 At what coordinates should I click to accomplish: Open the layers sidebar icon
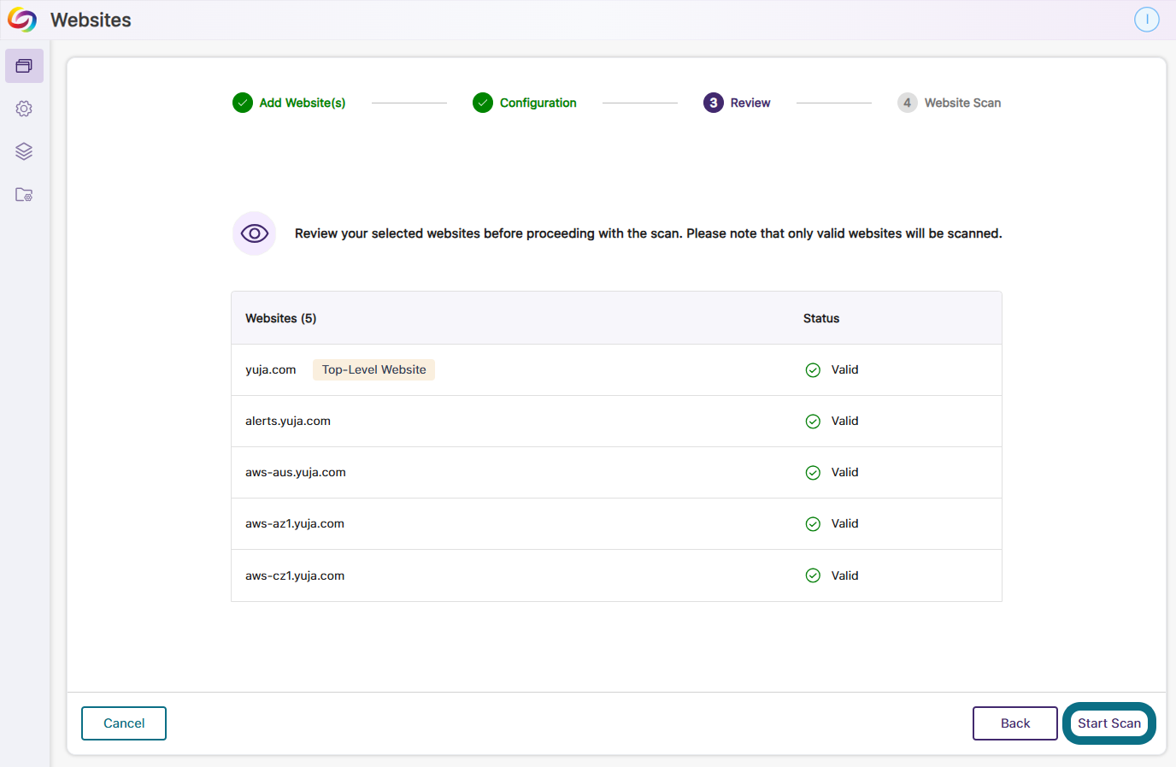(x=24, y=151)
